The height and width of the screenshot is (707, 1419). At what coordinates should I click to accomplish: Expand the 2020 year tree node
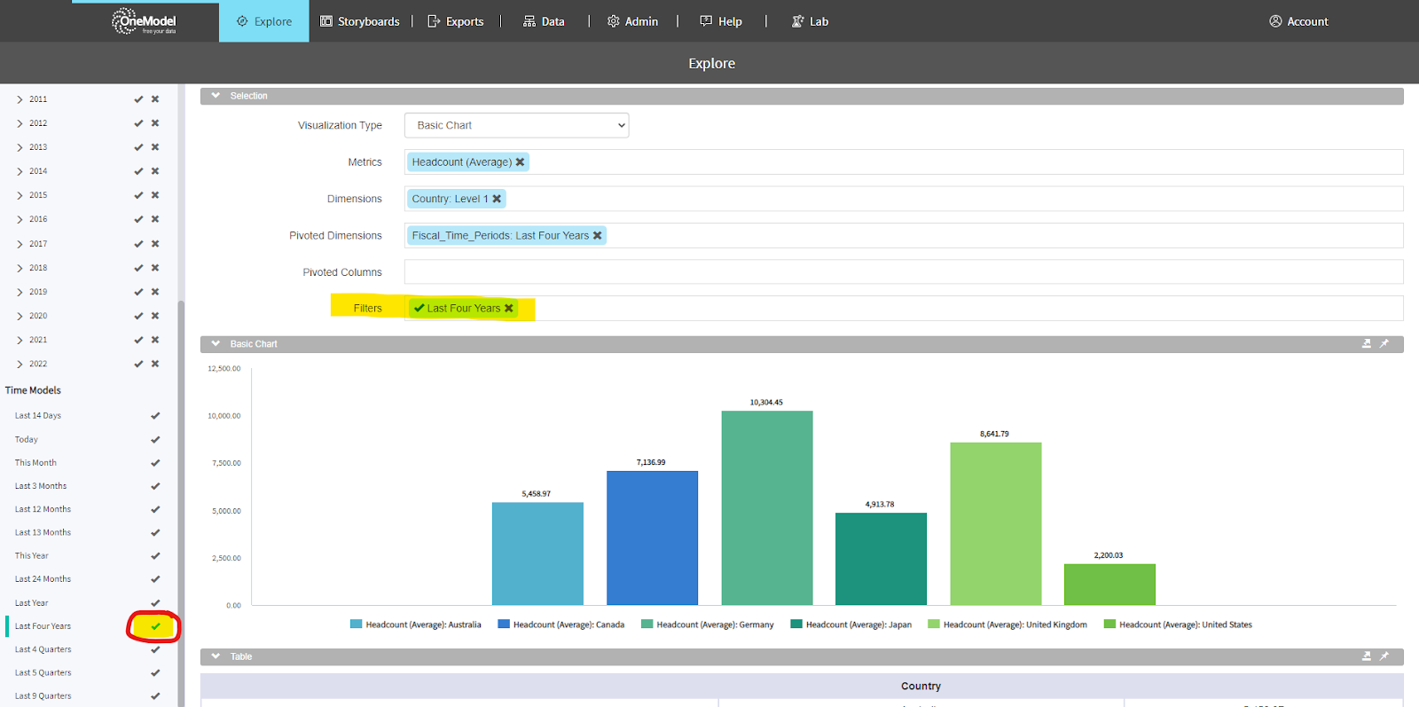20,316
